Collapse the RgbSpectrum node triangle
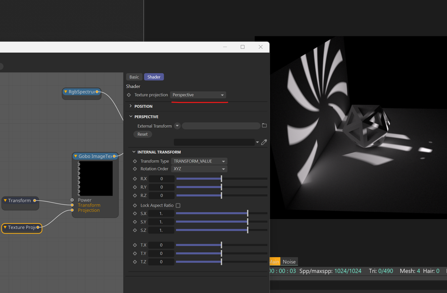447x293 pixels. [x=66, y=92]
